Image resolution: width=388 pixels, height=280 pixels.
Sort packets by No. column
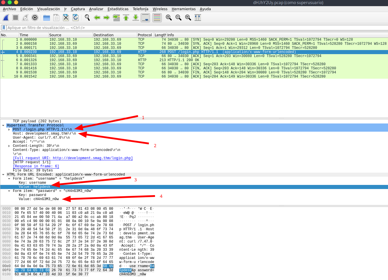pyautogui.click(x=9, y=35)
